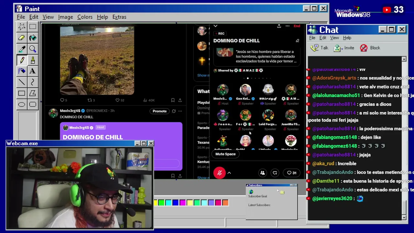Activate the Magnifier tool in Paint
The width and height of the screenshot is (414, 233).
point(33,49)
